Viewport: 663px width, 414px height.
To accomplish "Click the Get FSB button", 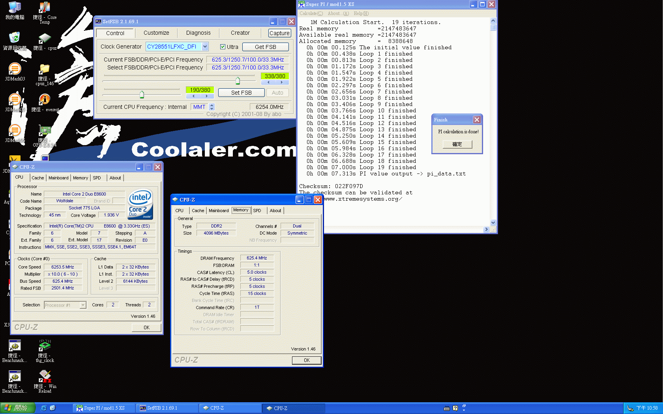I will pyautogui.click(x=265, y=47).
